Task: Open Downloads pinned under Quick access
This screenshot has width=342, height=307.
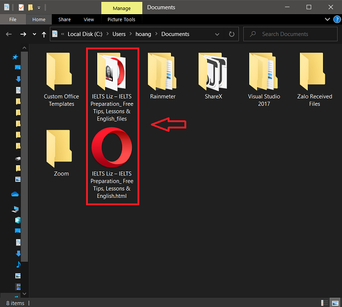Action: (x=19, y=79)
